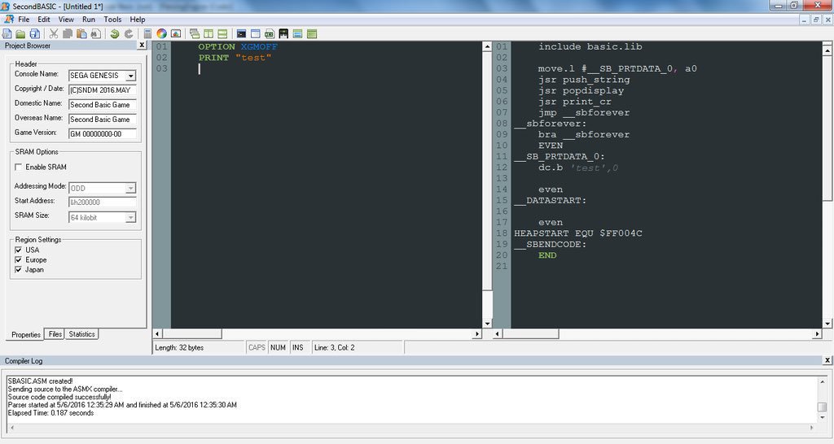Click the black cartridge toolbar icon
834x444 pixels.
(283, 34)
